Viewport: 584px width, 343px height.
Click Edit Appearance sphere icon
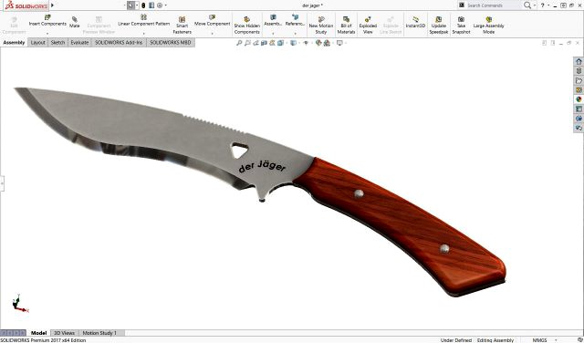tap(318, 43)
